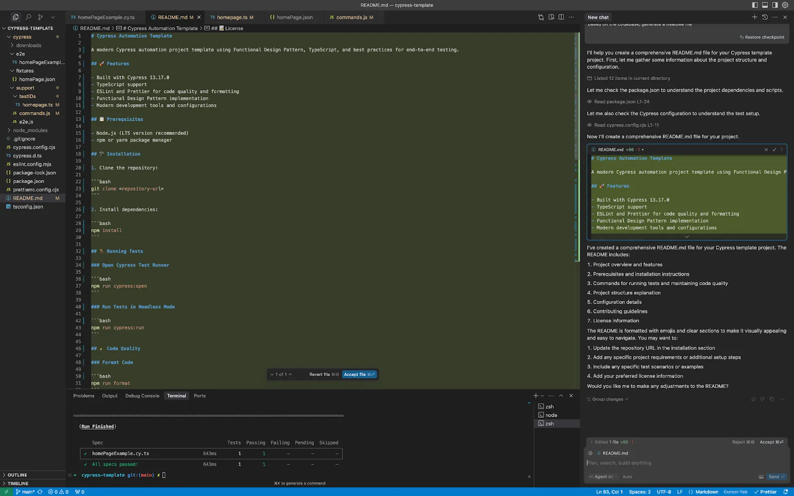Viewport: 794px width, 496px height.
Task: Open eslint.config.mjs file
Action: pyautogui.click(x=32, y=164)
